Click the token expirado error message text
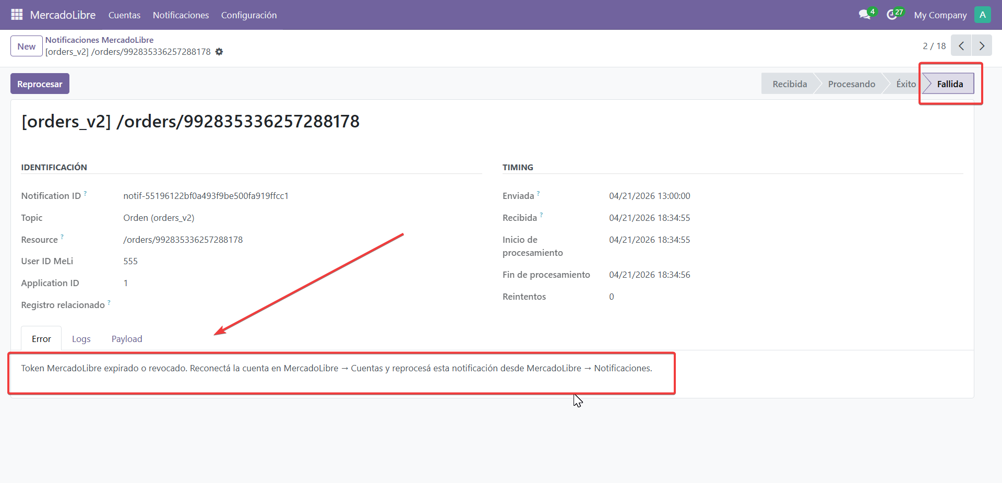 coord(337,368)
